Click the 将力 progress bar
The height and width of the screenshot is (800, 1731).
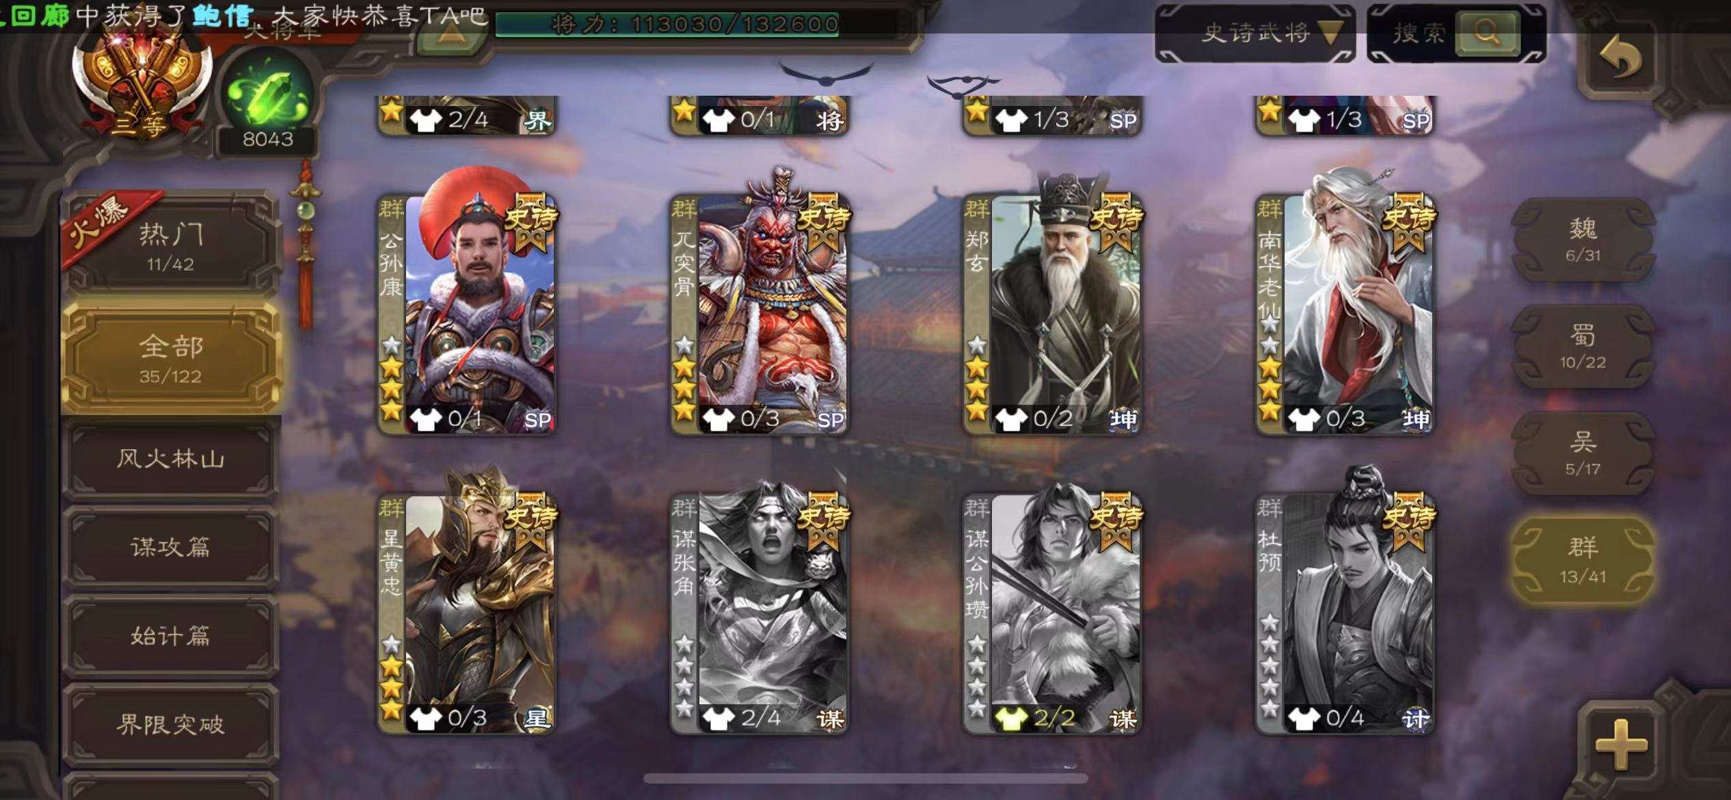668,25
